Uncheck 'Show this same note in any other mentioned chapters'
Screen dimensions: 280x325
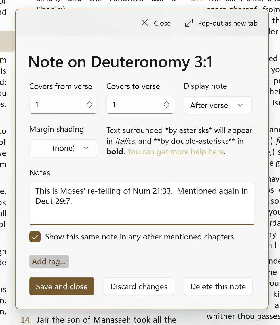35,237
